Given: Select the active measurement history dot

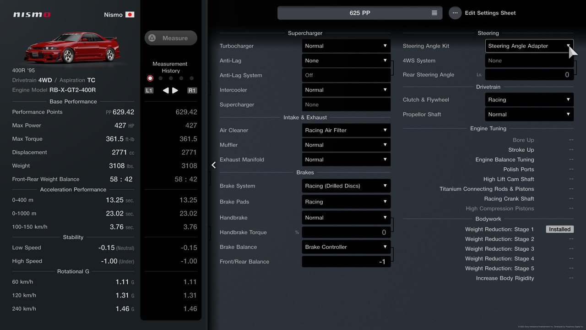Looking at the screenshot, I should coord(150,78).
